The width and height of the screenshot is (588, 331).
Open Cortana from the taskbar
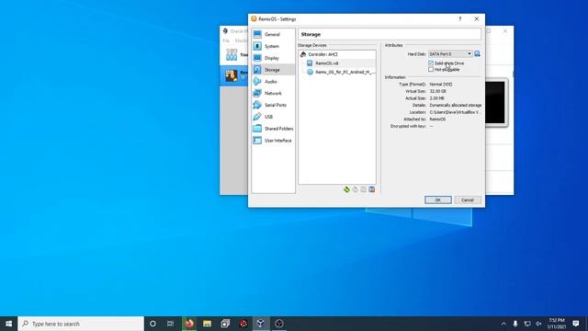click(x=153, y=324)
